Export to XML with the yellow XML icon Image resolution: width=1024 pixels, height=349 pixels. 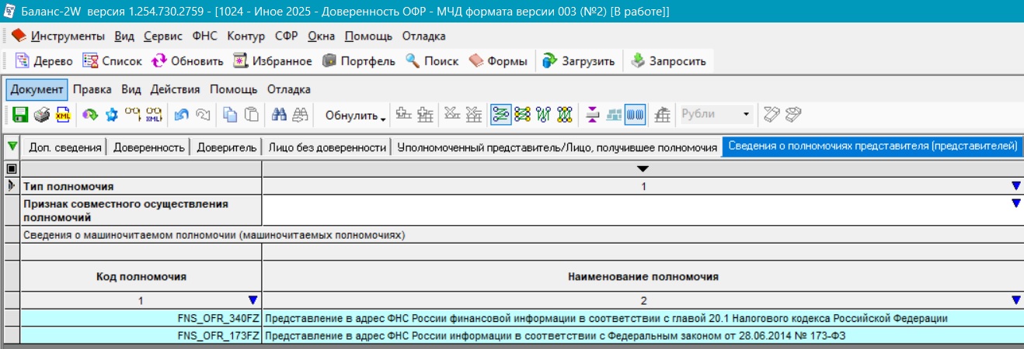(62, 115)
